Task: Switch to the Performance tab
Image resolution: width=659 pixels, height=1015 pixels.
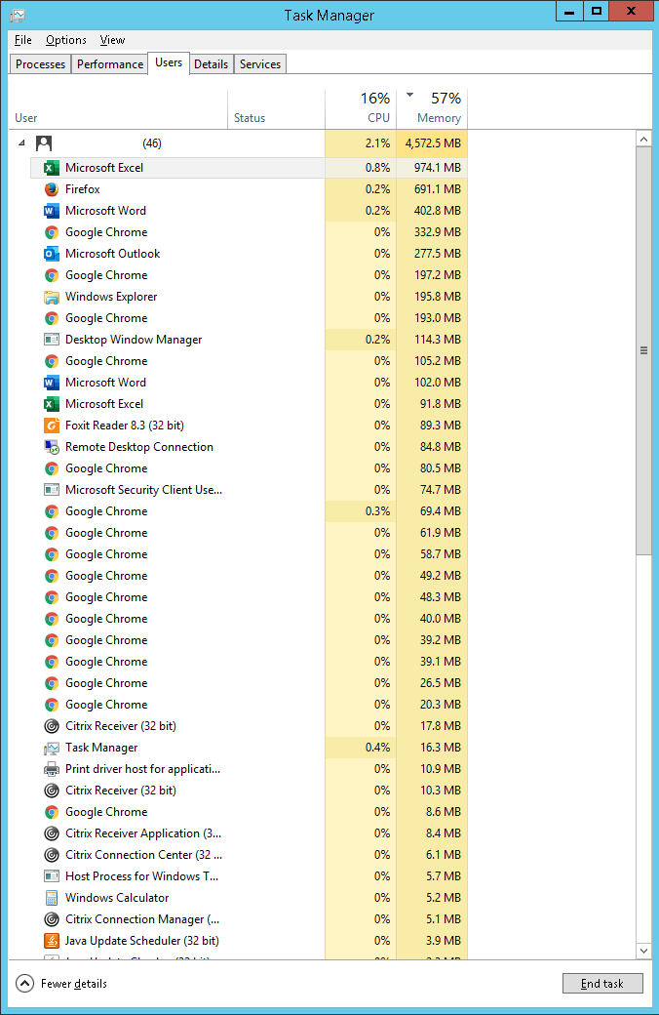Action: coord(110,64)
